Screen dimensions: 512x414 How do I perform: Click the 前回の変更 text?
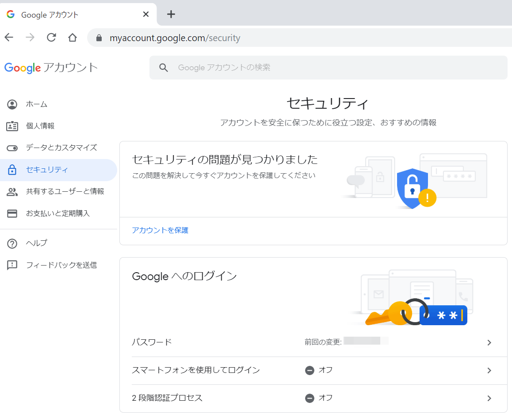coord(323,342)
